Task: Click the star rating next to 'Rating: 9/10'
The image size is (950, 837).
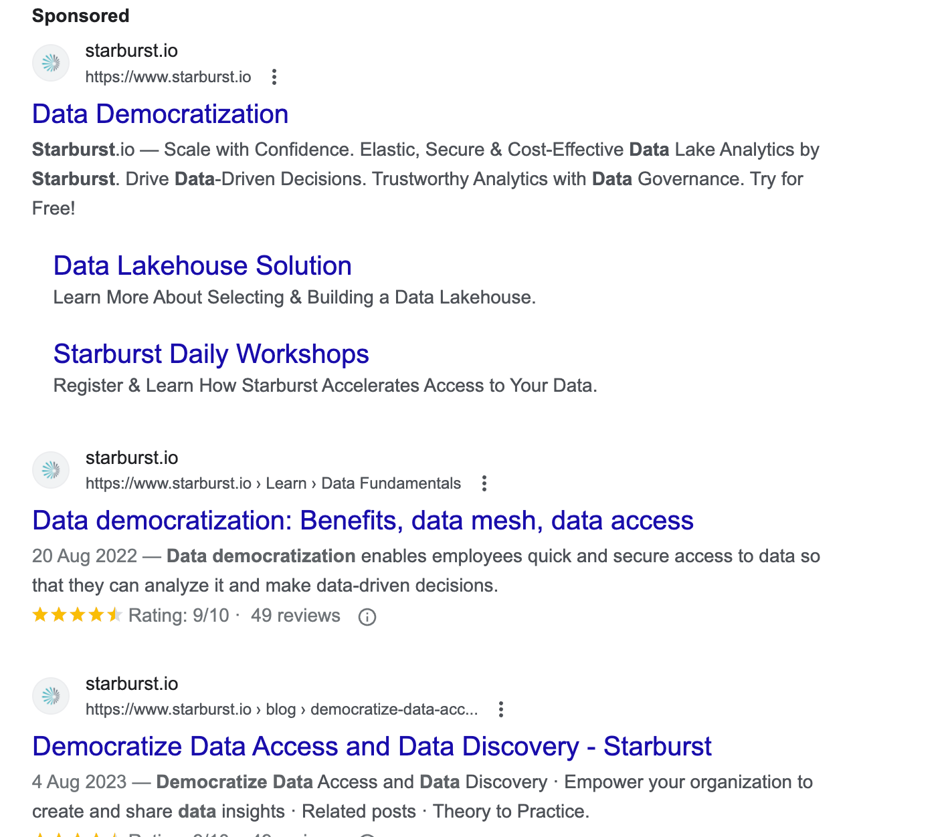Action: 77,615
